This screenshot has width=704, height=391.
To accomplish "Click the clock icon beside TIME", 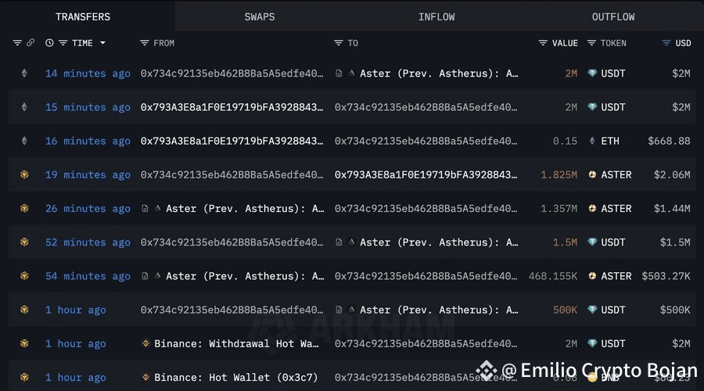I will [x=49, y=43].
